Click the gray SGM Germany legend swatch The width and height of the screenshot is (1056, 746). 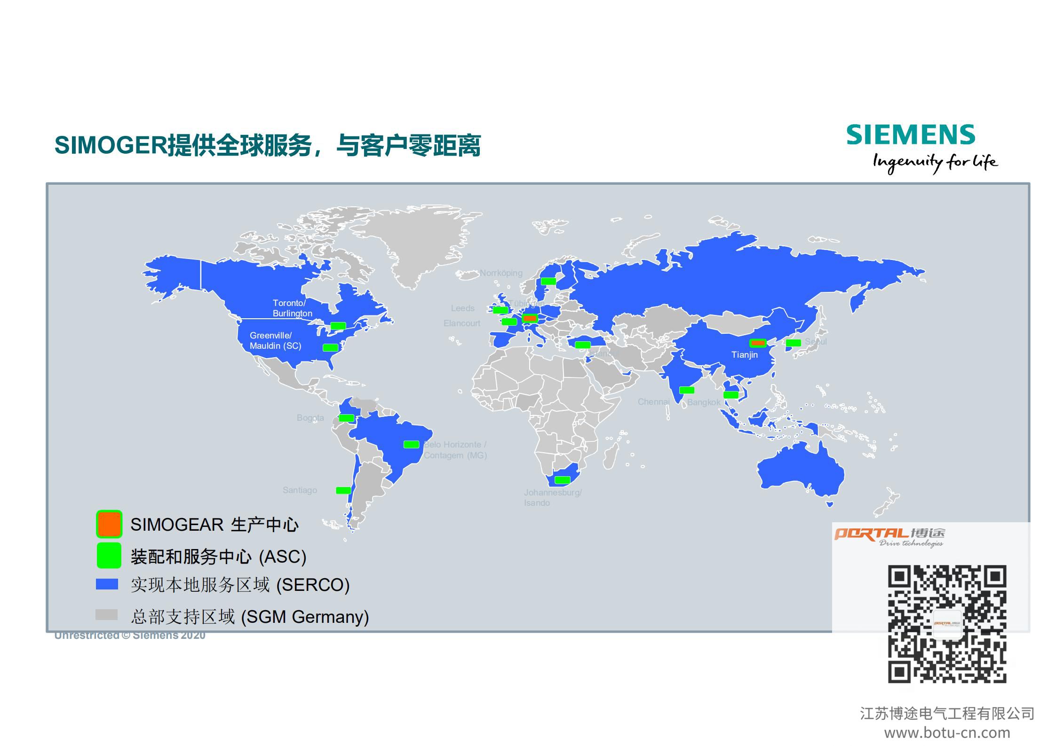coord(107,614)
